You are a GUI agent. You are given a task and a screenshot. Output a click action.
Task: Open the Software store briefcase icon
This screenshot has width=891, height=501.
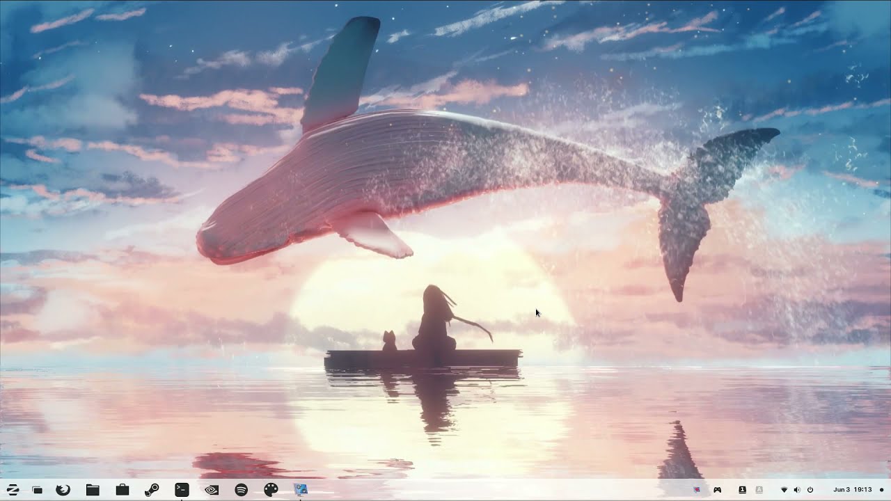point(123,490)
